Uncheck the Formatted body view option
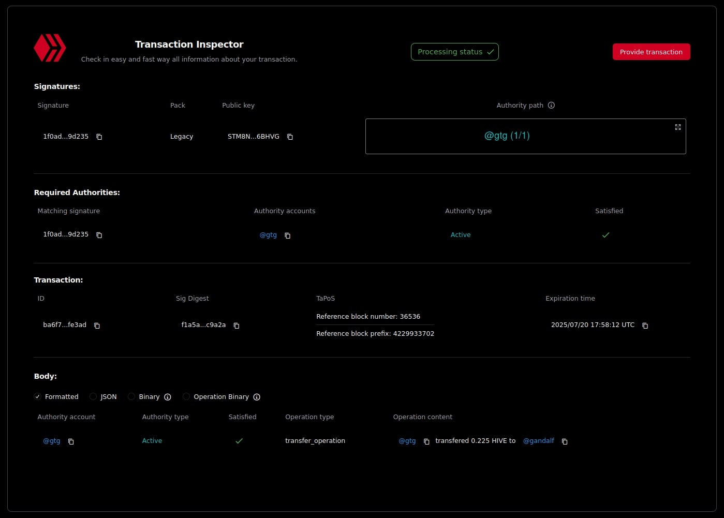724x518 pixels. click(37, 396)
